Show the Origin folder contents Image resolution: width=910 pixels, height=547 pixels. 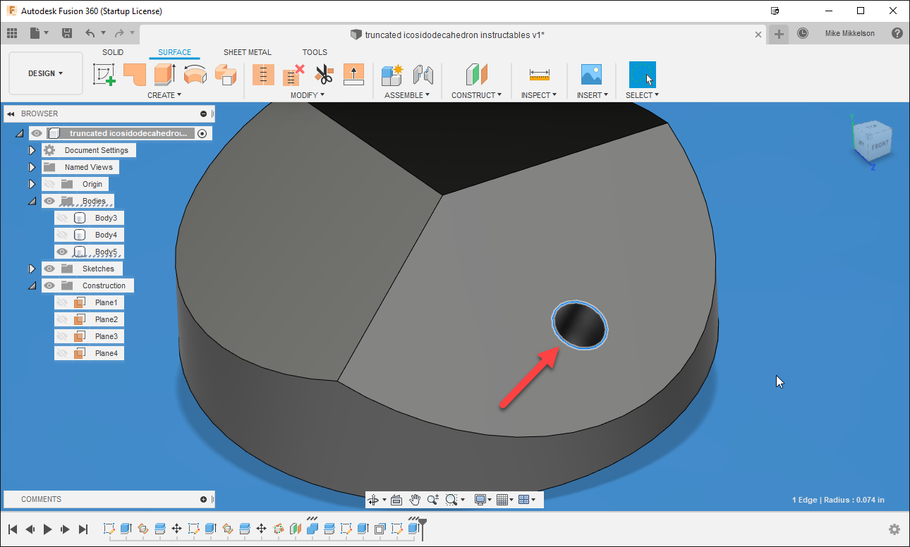pyautogui.click(x=32, y=183)
